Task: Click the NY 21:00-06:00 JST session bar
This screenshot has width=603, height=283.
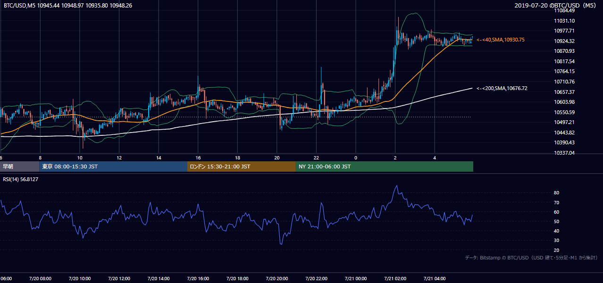Action: (x=385, y=166)
